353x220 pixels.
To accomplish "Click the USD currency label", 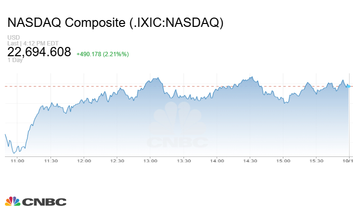I will click(14, 38).
